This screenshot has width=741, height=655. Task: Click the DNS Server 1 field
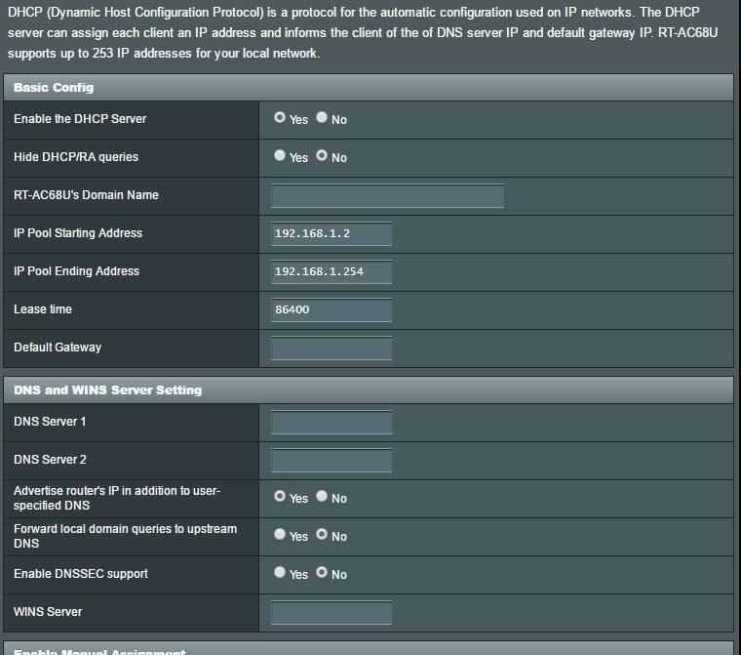(x=331, y=422)
